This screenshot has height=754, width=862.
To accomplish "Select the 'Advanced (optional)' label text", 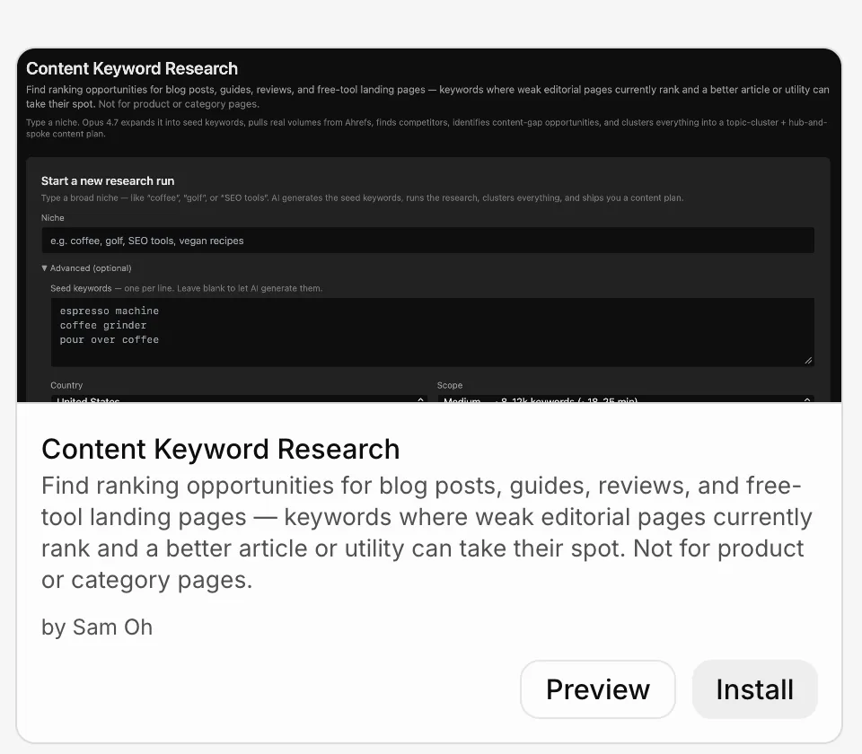I will click(x=91, y=268).
